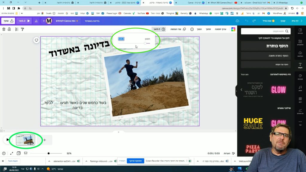Select the PIZZA PARTY font combination
Viewport: 306px width, 172px height.
[253, 149]
